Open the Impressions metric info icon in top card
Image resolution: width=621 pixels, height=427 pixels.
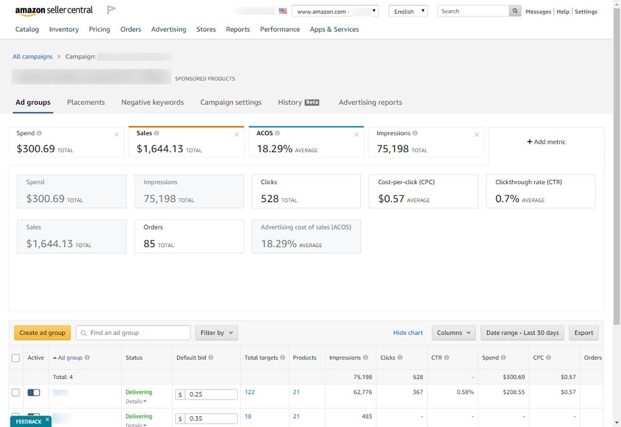pyautogui.click(x=415, y=133)
